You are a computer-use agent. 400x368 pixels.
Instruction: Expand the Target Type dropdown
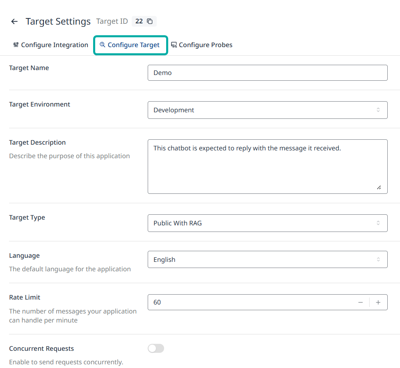[x=267, y=223]
